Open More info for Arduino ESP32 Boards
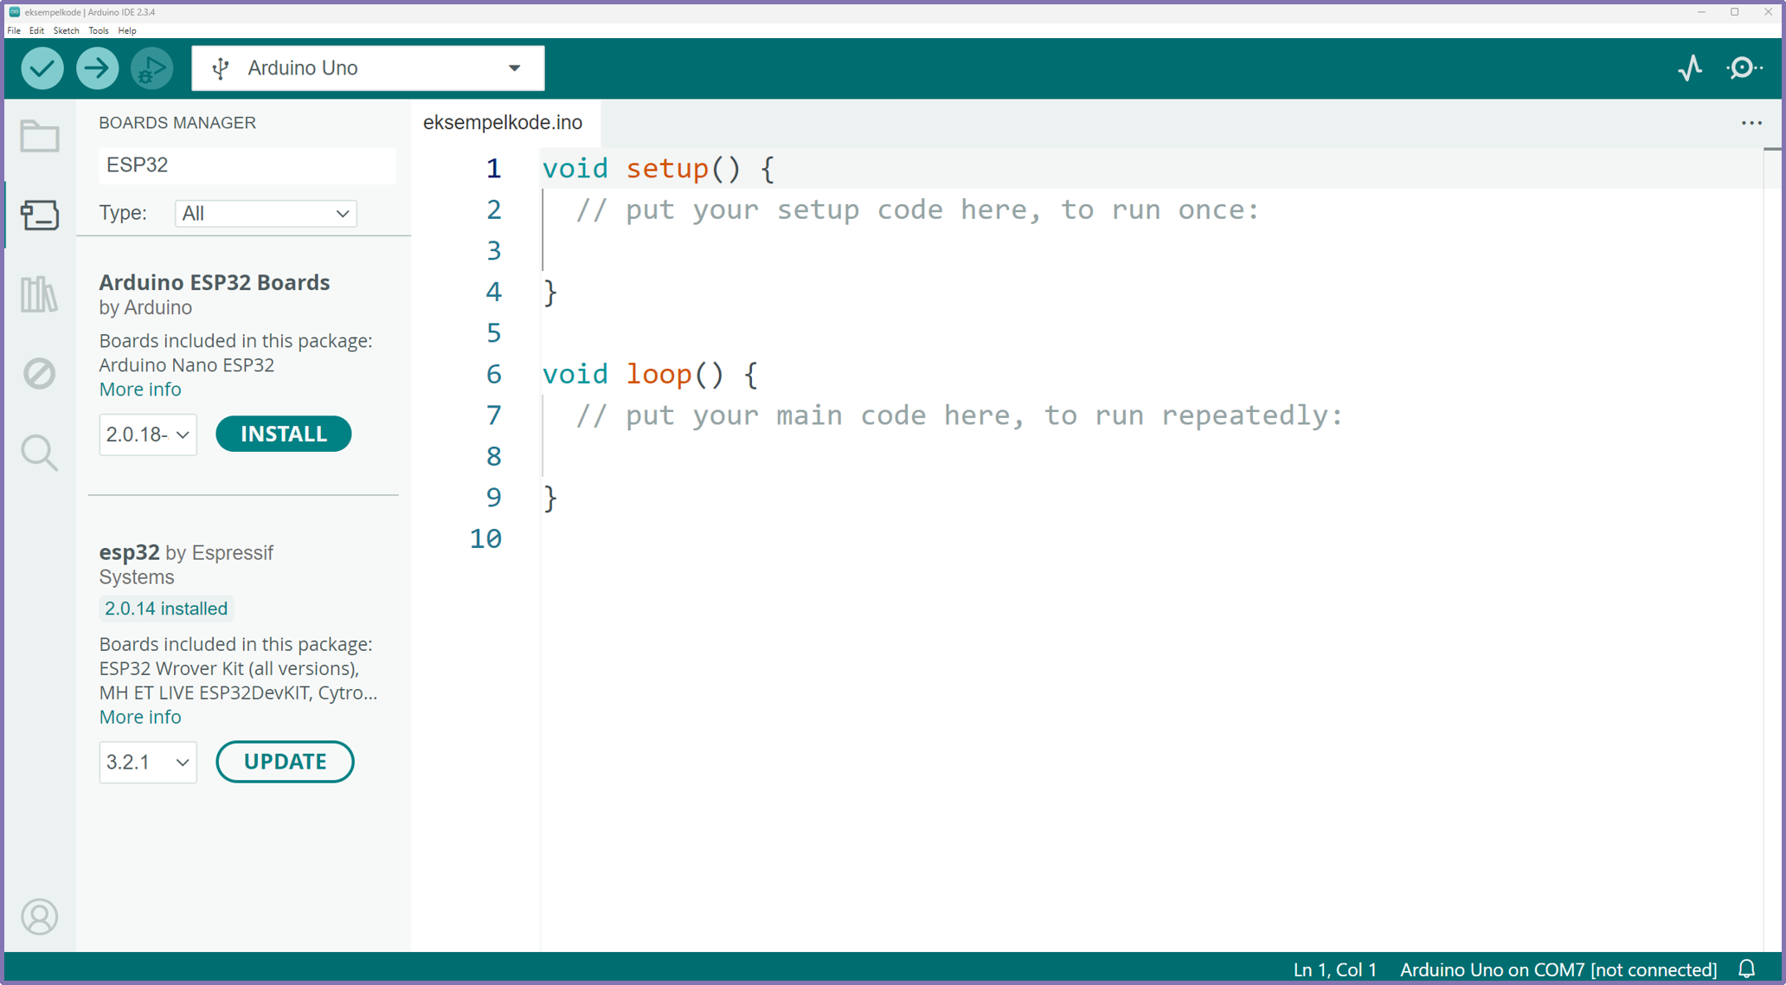The height and width of the screenshot is (985, 1786). [x=140, y=389]
